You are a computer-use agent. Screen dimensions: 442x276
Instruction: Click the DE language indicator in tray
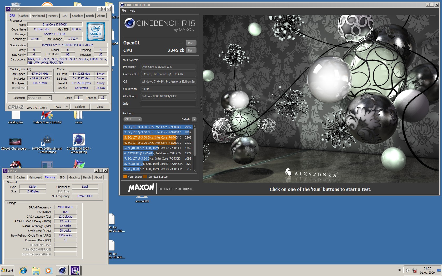[x=400, y=270]
